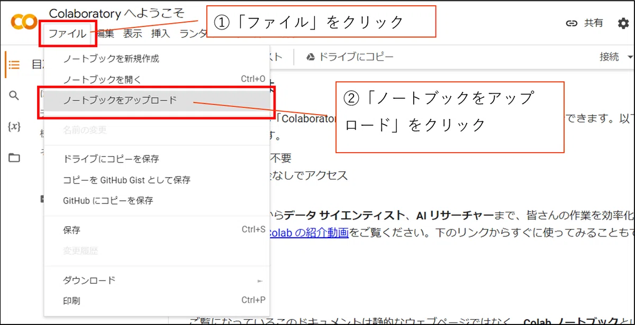Screen dimensions: 635x325
Task: Open the table of contents sidebar icon
Action: point(14,65)
